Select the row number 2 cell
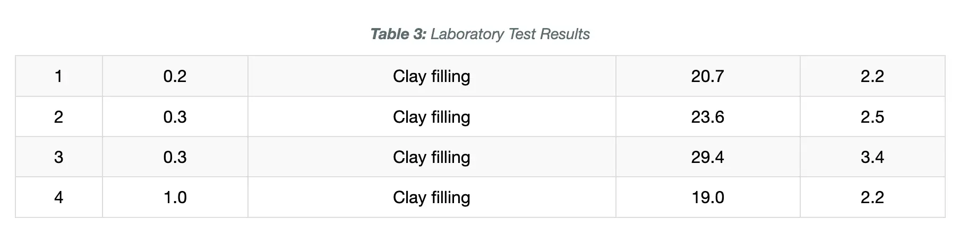 pyautogui.click(x=59, y=116)
